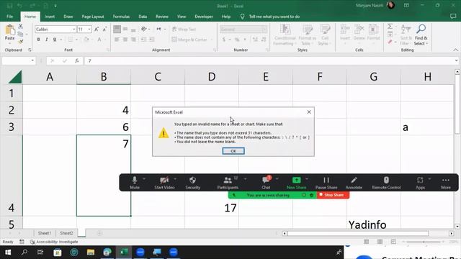Click Pause Share in Zoom toolbar
The width and height of the screenshot is (461, 259).
(x=326, y=183)
